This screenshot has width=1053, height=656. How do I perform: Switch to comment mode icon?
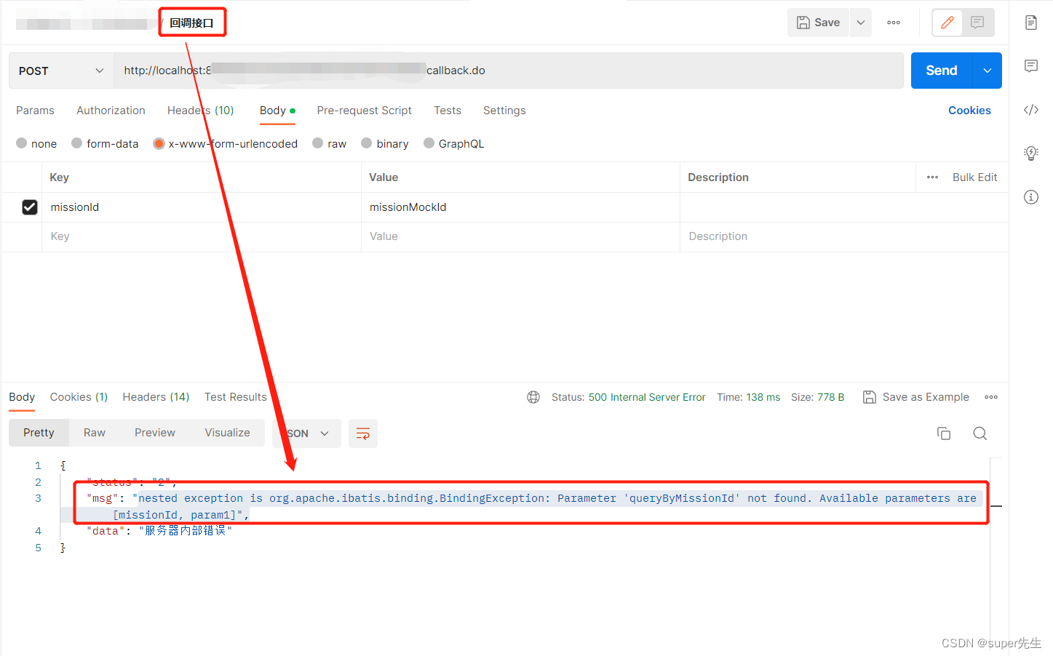[x=977, y=23]
